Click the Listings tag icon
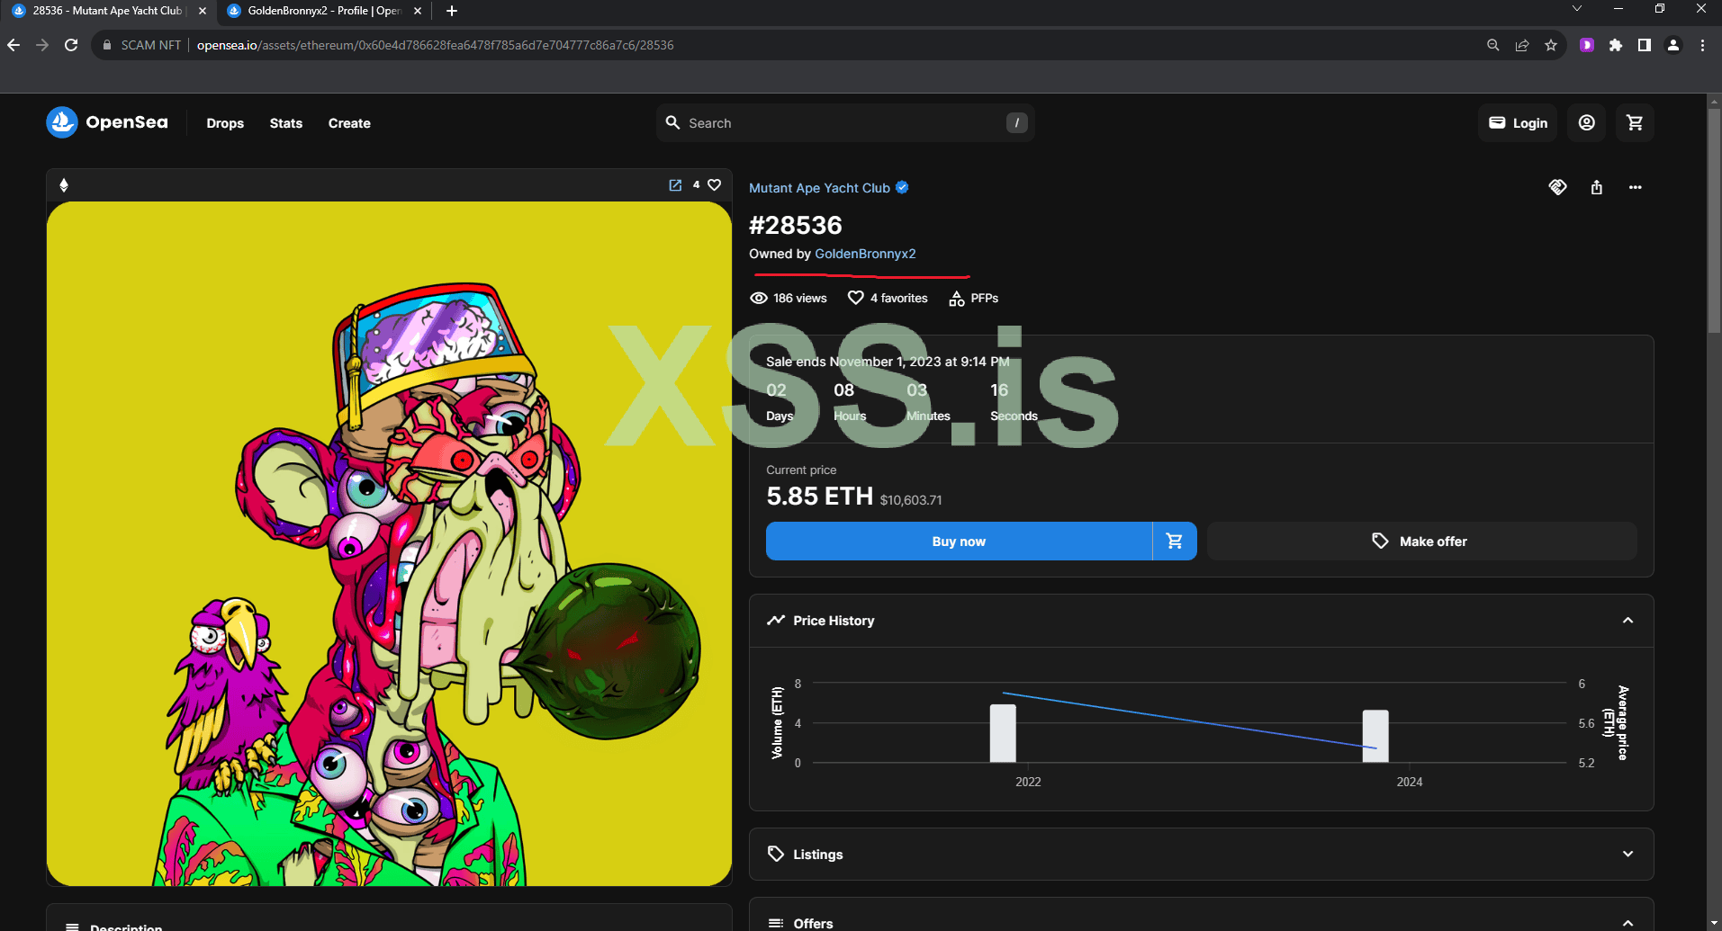 pyautogui.click(x=776, y=854)
